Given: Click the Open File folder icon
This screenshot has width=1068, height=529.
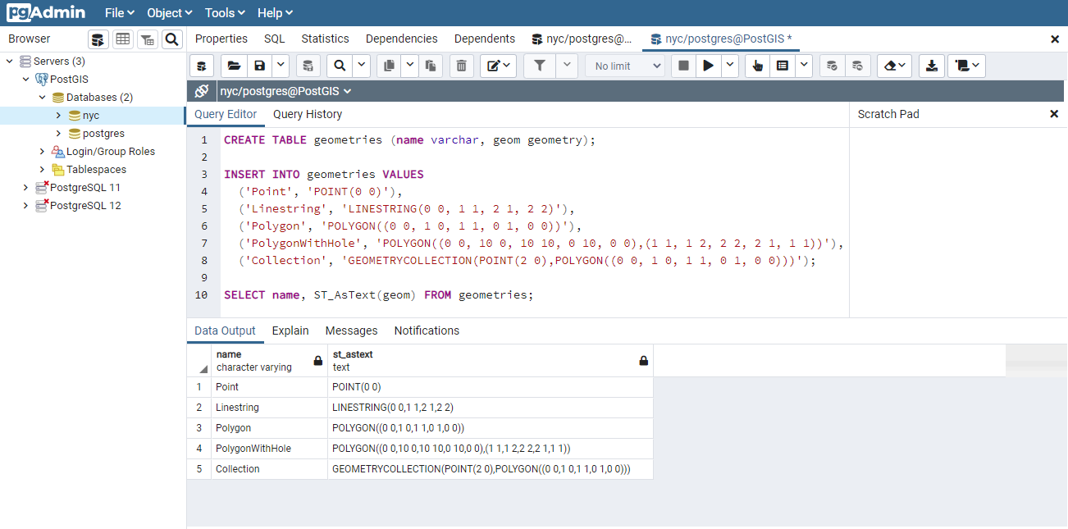Looking at the screenshot, I should (x=234, y=66).
